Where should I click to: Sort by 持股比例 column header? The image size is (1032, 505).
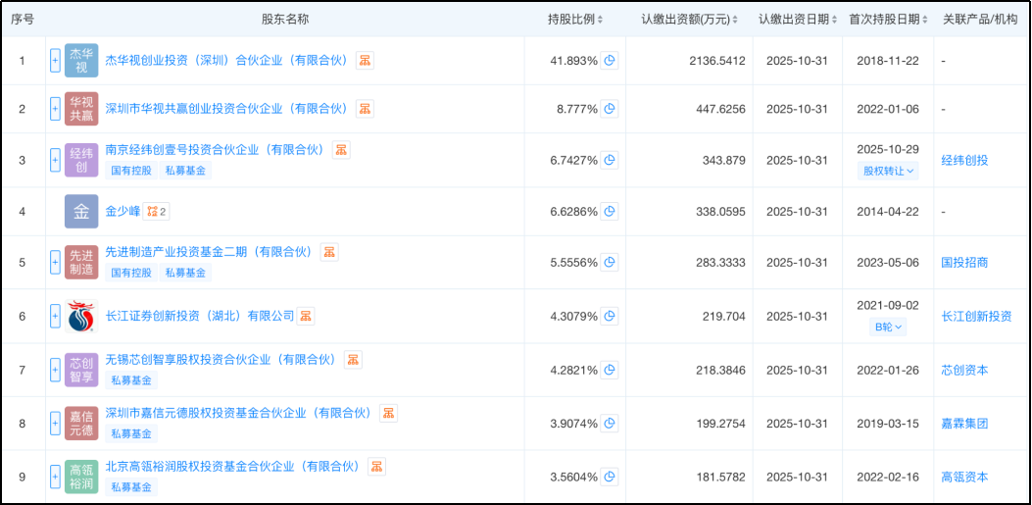pyautogui.click(x=575, y=20)
